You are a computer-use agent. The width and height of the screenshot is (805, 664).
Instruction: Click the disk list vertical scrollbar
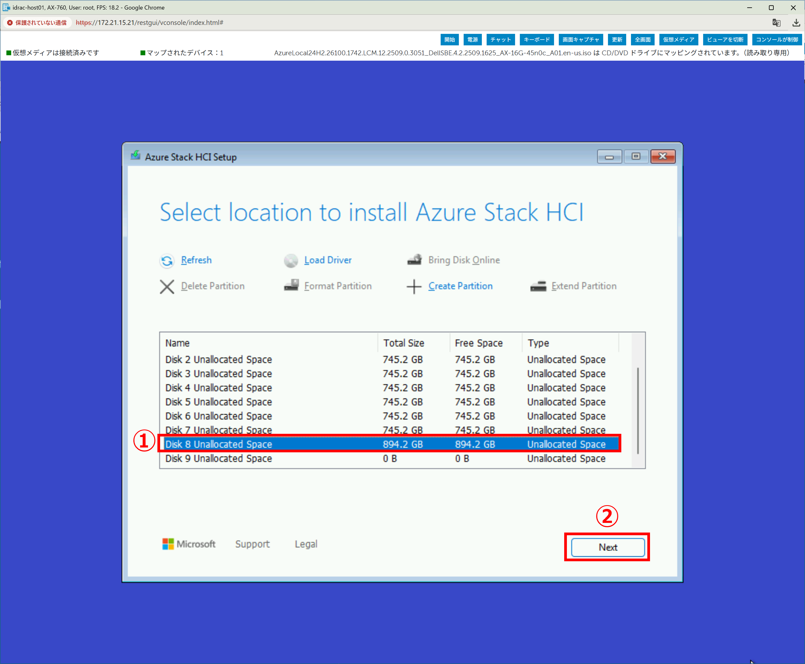click(638, 411)
